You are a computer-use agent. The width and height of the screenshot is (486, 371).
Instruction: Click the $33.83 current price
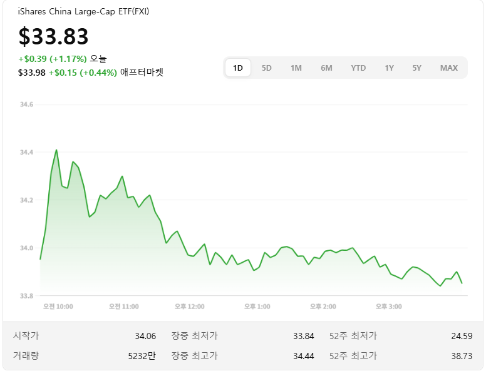(x=54, y=36)
